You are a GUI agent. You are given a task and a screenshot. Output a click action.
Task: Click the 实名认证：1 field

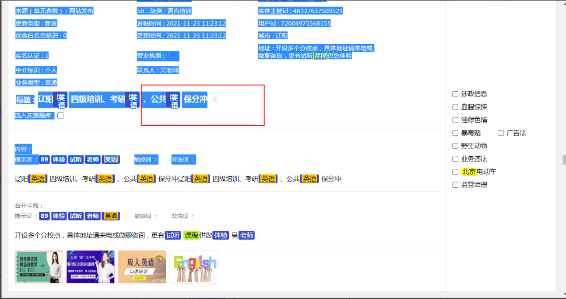(32, 56)
